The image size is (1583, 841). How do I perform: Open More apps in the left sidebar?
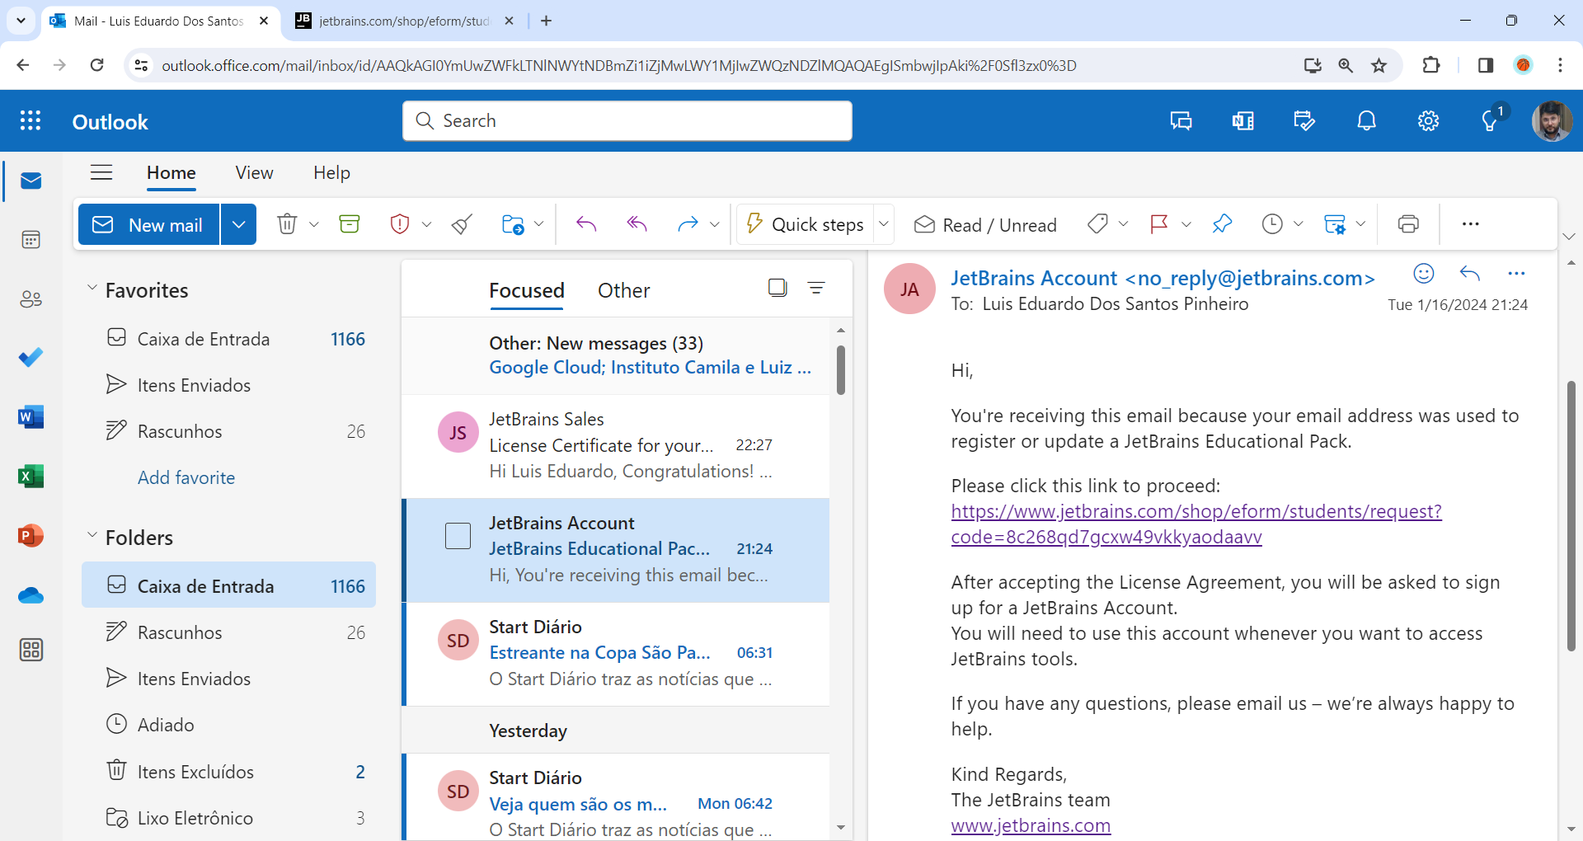31,650
